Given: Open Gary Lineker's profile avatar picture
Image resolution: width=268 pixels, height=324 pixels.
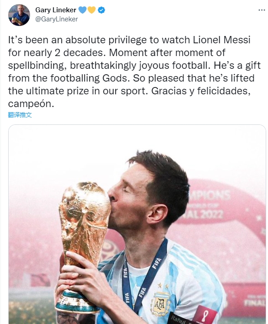Looking at the screenshot, I should click(19, 15).
